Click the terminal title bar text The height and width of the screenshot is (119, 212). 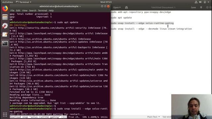[60, 6]
